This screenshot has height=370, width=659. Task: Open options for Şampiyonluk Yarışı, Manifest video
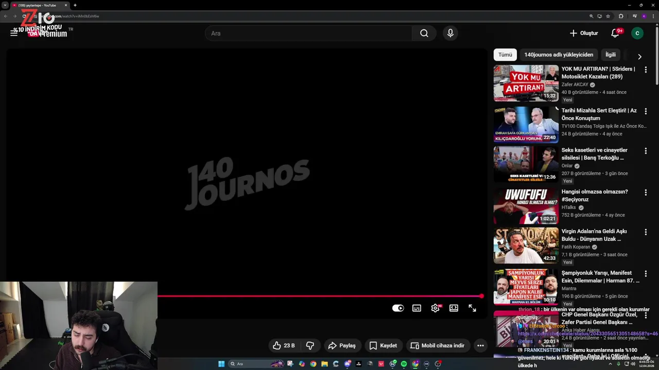[646, 273]
